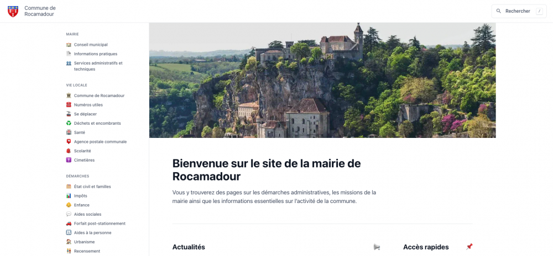Go to Services administratifs et techniques
The image size is (553, 256).
(x=98, y=66)
